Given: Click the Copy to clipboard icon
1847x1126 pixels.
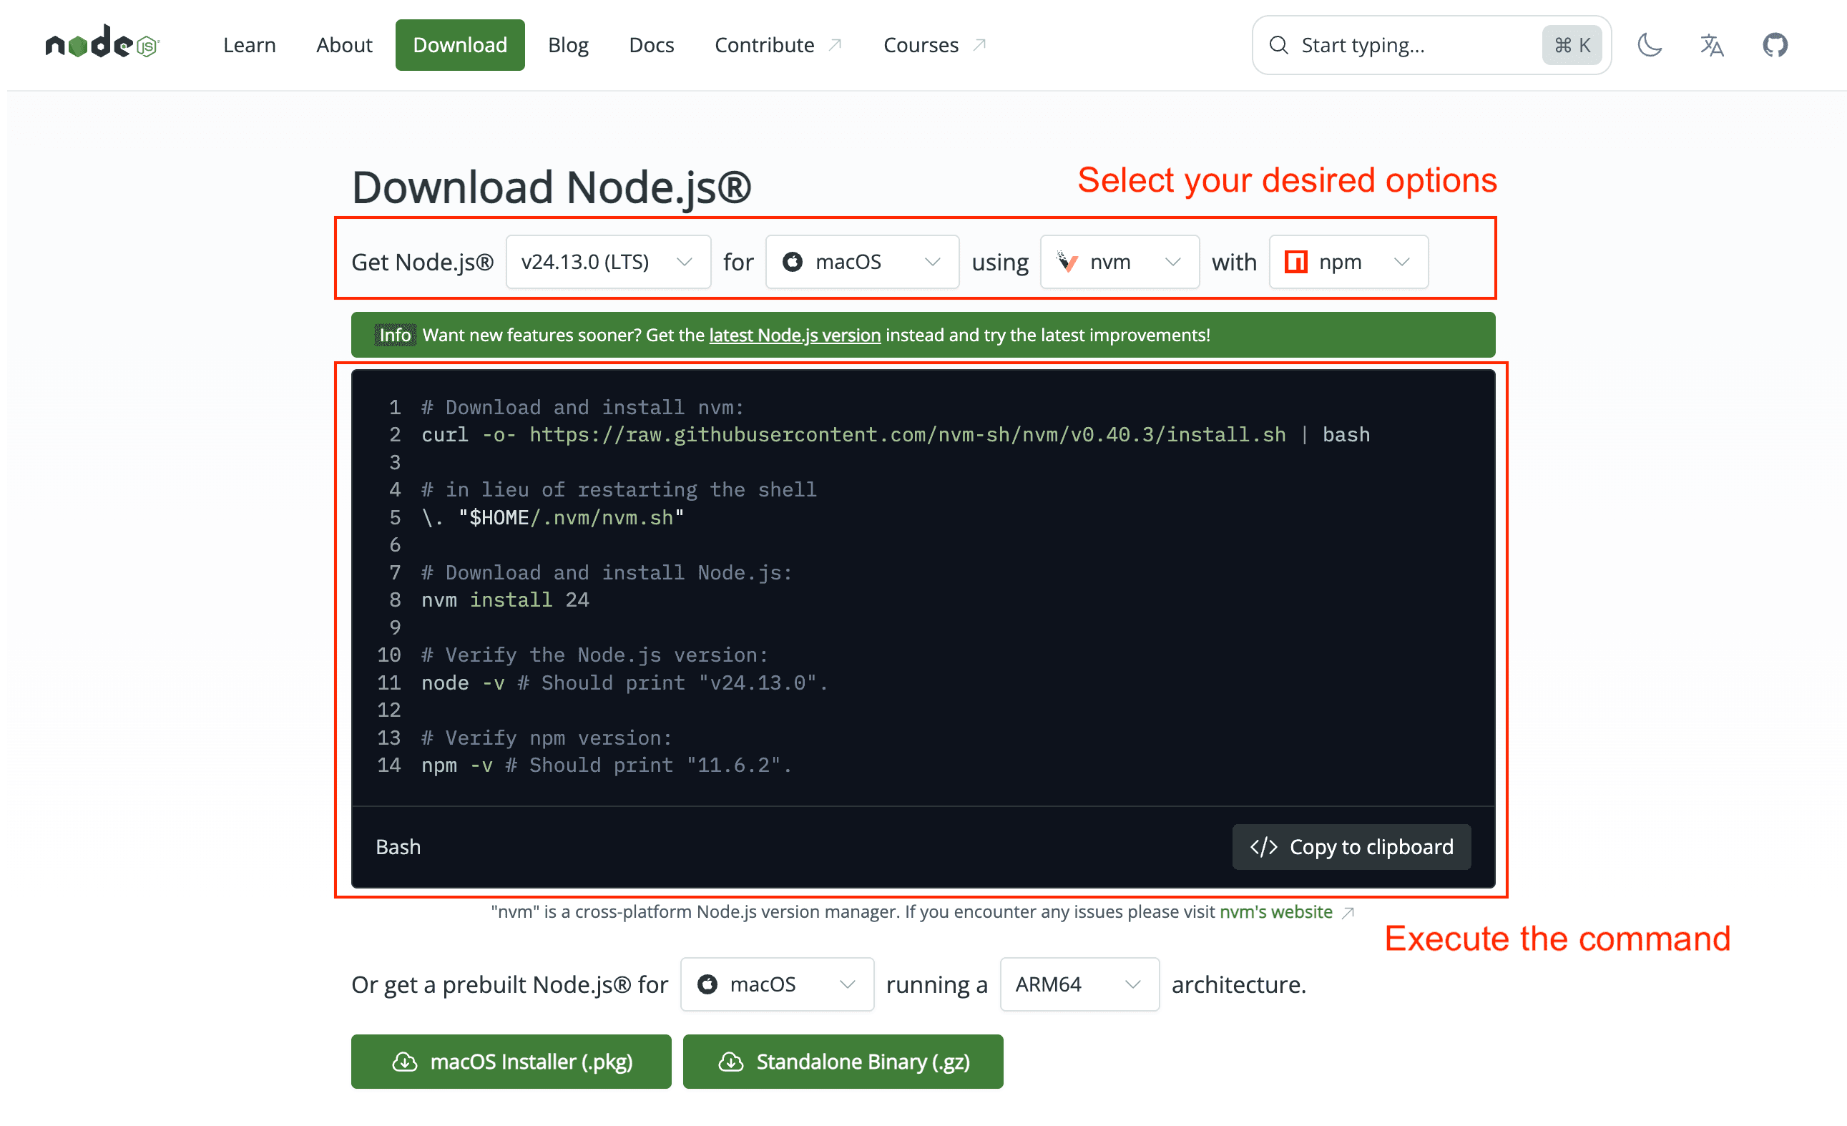Looking at the screenshot, I should 1265,846.
